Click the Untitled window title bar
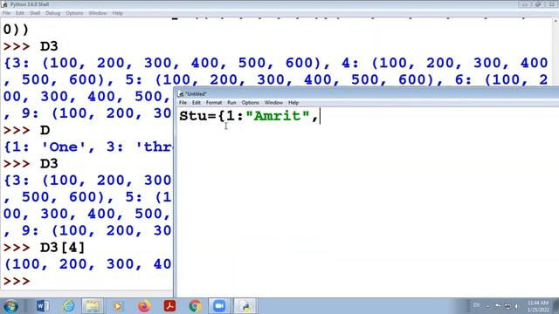This screenshot has width=559, height=314. tap(367, 94)
